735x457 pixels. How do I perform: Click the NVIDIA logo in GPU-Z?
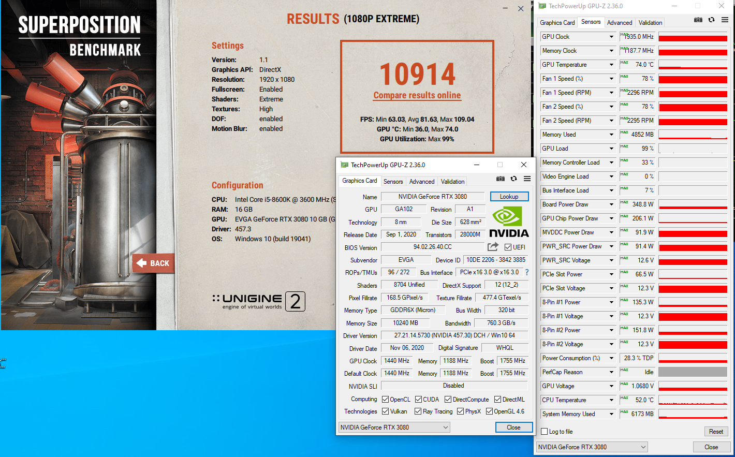pyautogui.click(x=509, y=222)
